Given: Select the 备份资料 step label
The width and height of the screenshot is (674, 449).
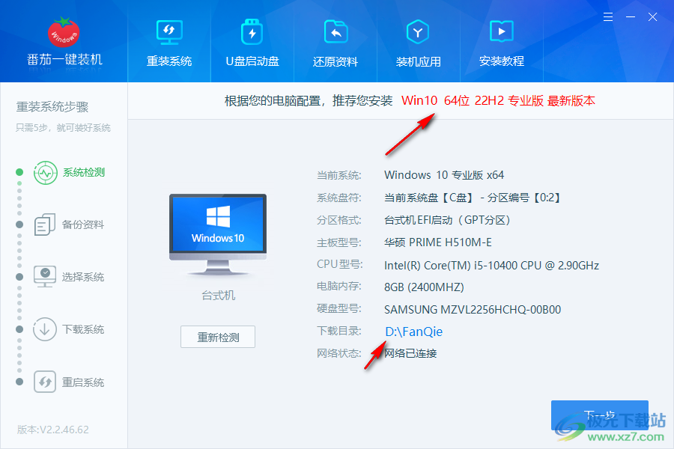Looking at the screenshot, I should point(83,224).
